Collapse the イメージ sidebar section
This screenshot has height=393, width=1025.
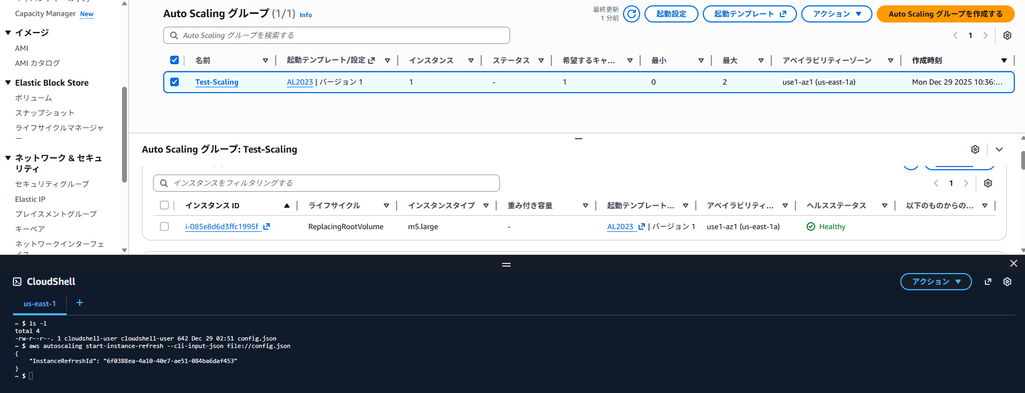[x=8, y=33]
